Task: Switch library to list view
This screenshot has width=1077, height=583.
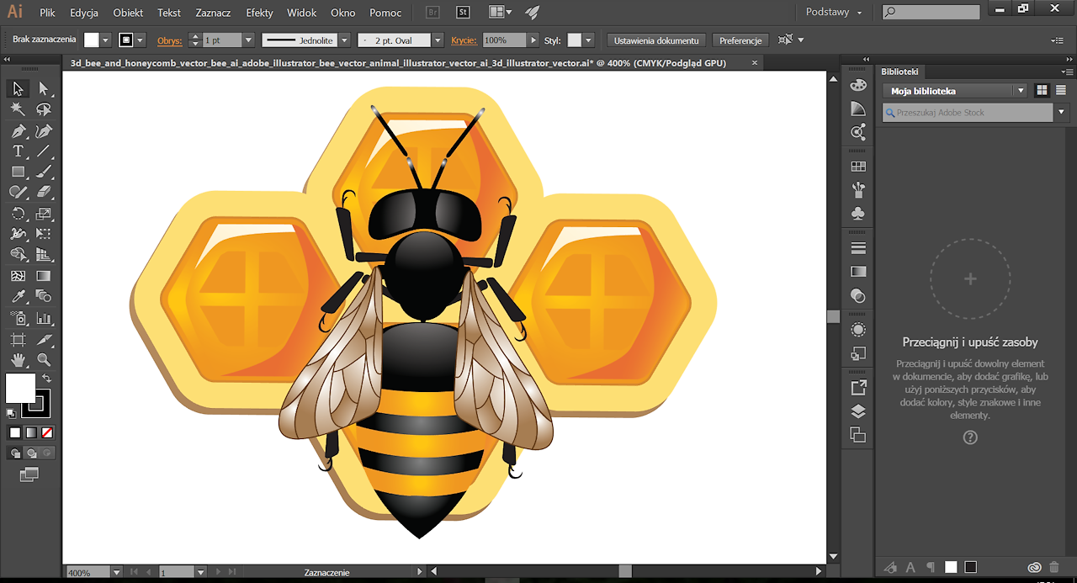Action: point(1061,91)
